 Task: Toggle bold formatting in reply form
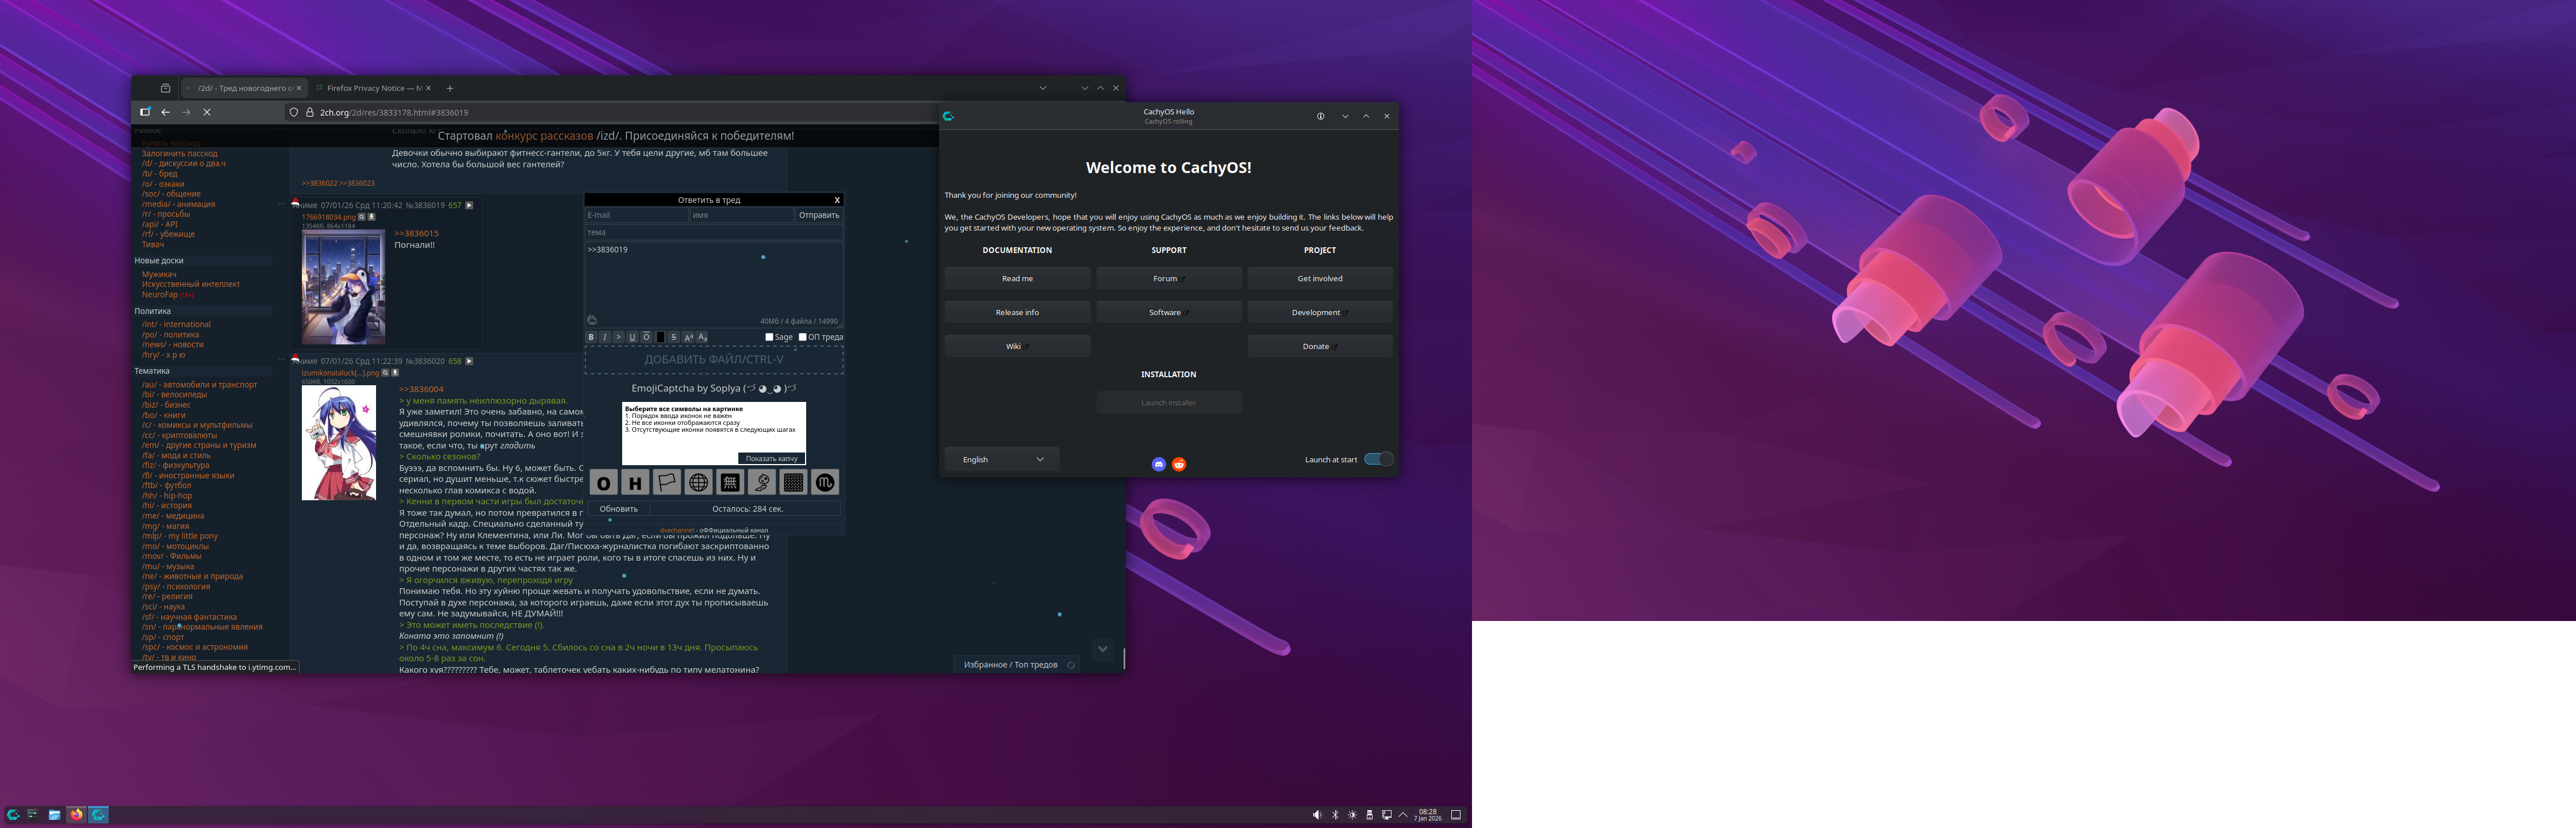[591, 337]
